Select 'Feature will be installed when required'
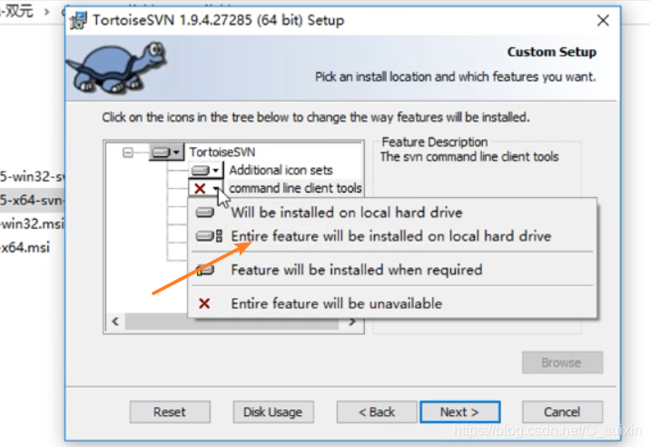This screenshot has width=650, height=447. (x=392, y=270)
